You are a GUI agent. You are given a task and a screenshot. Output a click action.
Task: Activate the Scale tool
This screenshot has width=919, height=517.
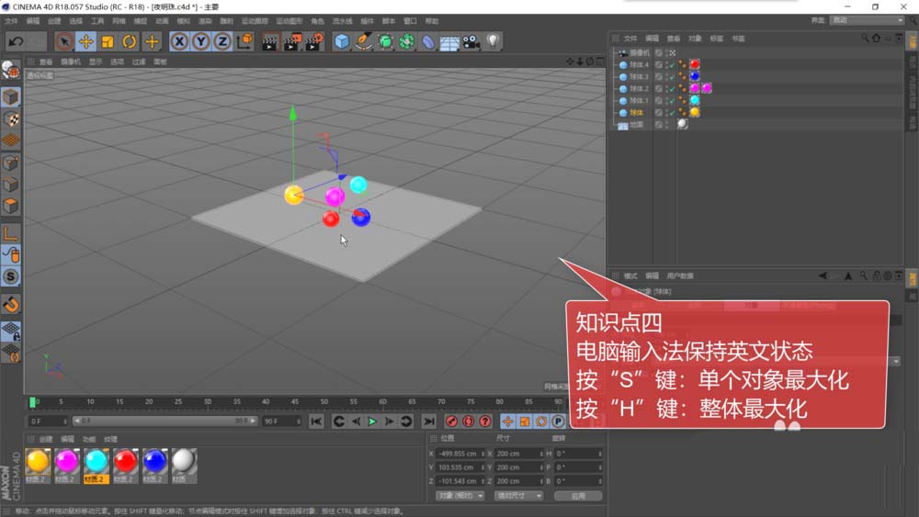point(108,41)
